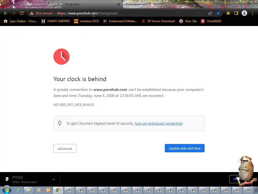Open the orange browser icon on taskbar
258x194 pixels.
pos(48,190)
